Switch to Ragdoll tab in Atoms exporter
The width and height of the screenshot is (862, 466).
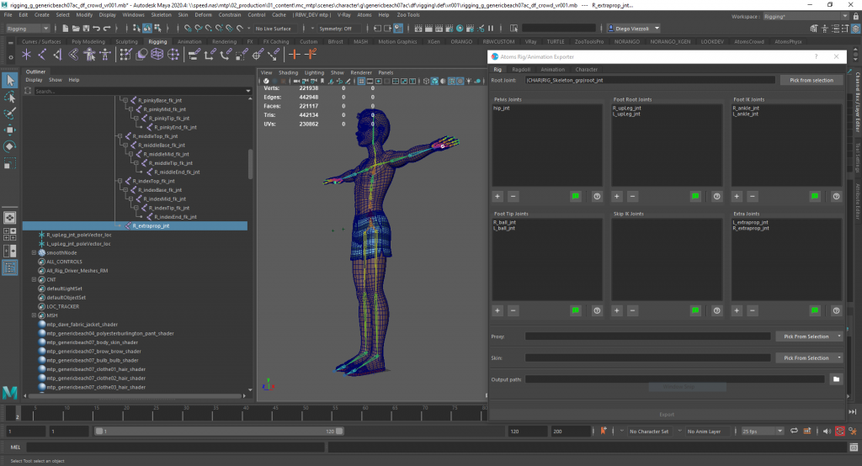521,70
